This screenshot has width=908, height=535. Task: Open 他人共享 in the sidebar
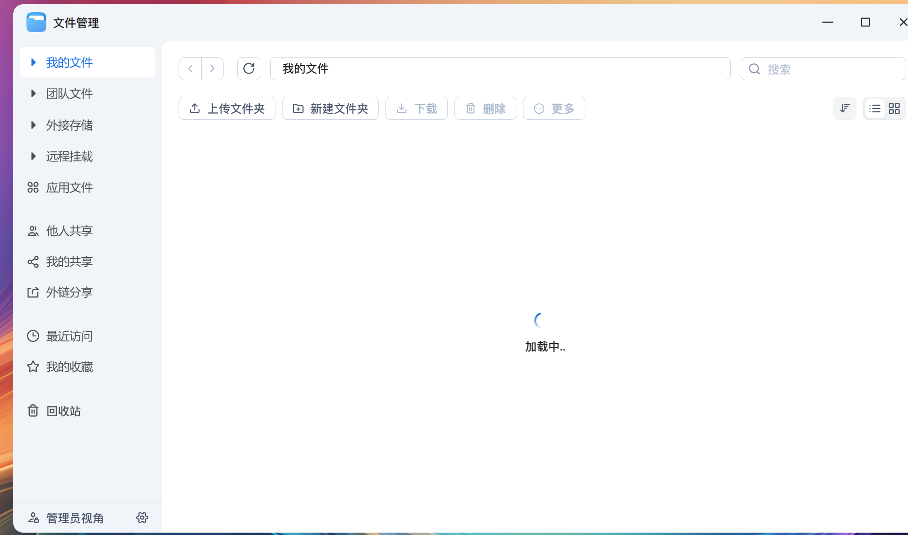69,231
